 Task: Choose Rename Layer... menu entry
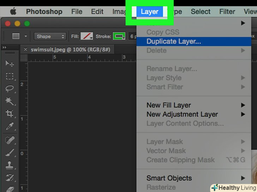pos(194,69)
